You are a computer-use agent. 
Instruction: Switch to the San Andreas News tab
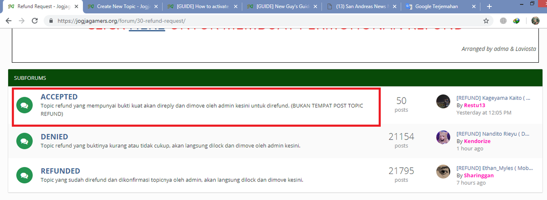coord(361,6)
